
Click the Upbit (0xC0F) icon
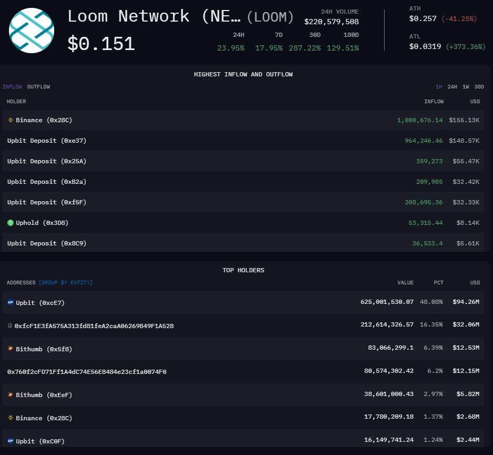(x=10, y=441)
